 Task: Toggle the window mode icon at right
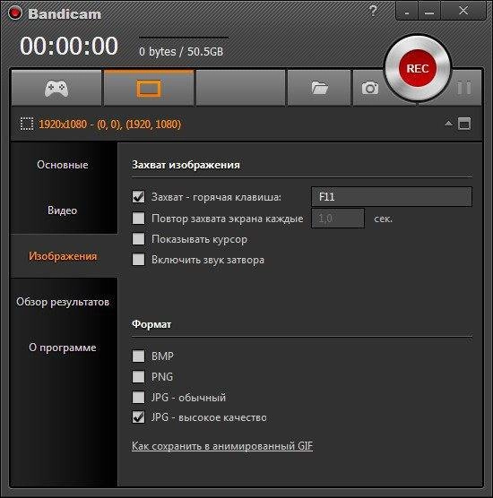point(464,124)
